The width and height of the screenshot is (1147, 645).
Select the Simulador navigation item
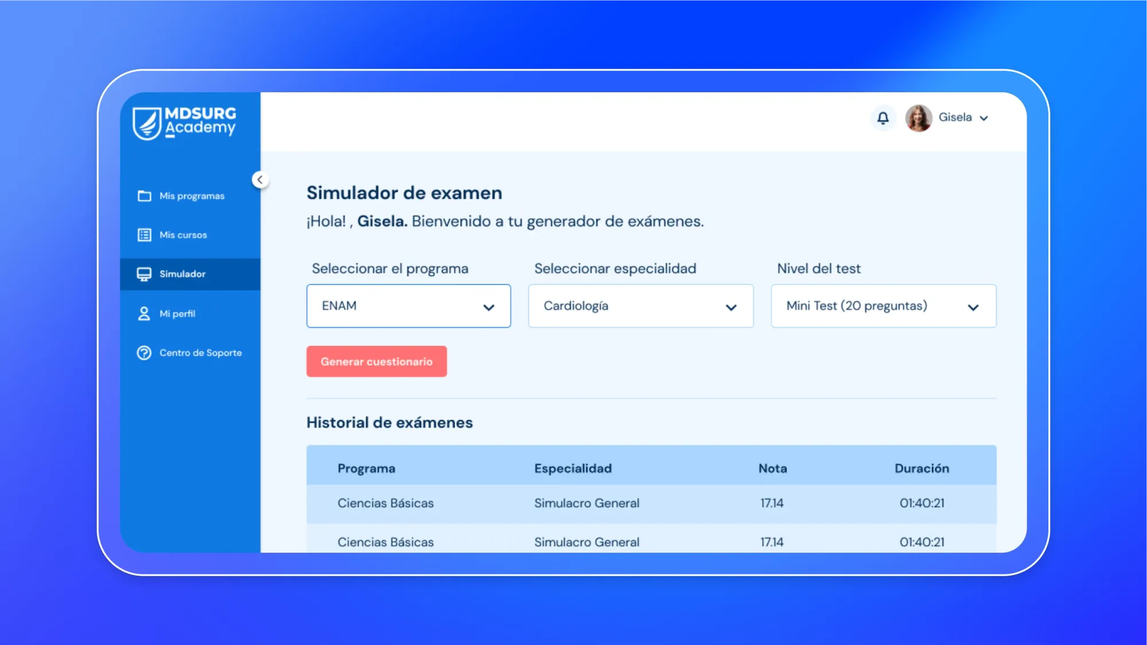(182, 274)
